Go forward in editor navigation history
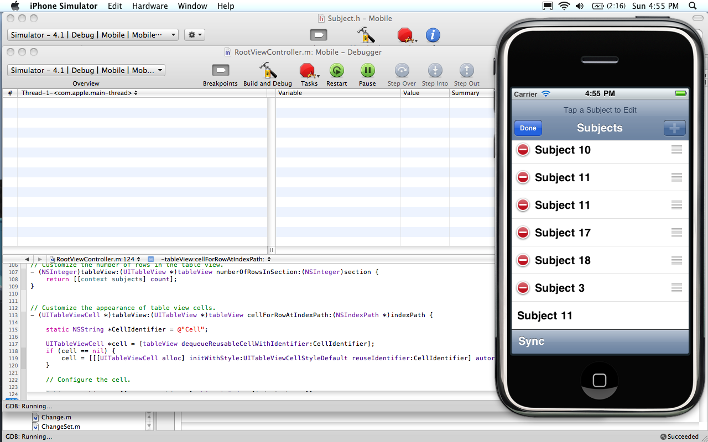Viewport: 708px width, 442px height. pos(40,259)
